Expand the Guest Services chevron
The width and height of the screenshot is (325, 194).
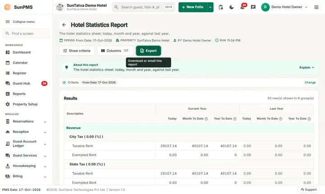tap(45, 156)
